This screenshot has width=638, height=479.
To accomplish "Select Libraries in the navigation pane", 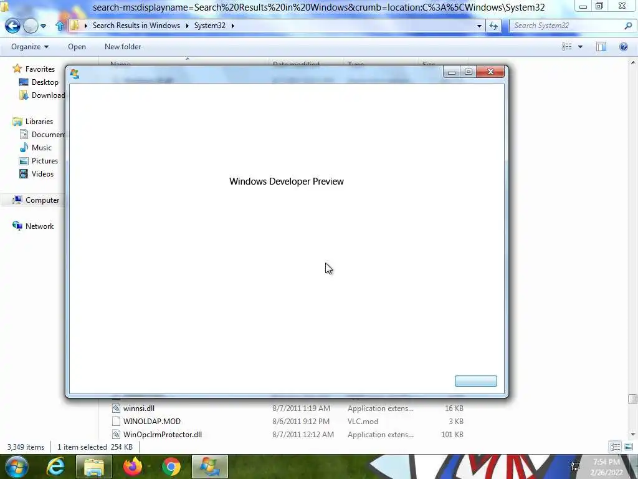I will click(x=39, y=122).
